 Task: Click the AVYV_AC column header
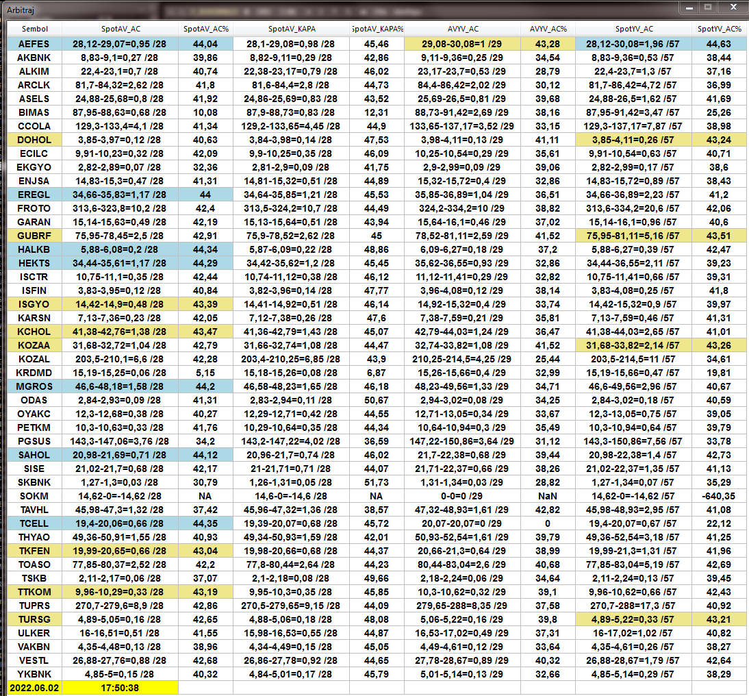coord(462,29)
